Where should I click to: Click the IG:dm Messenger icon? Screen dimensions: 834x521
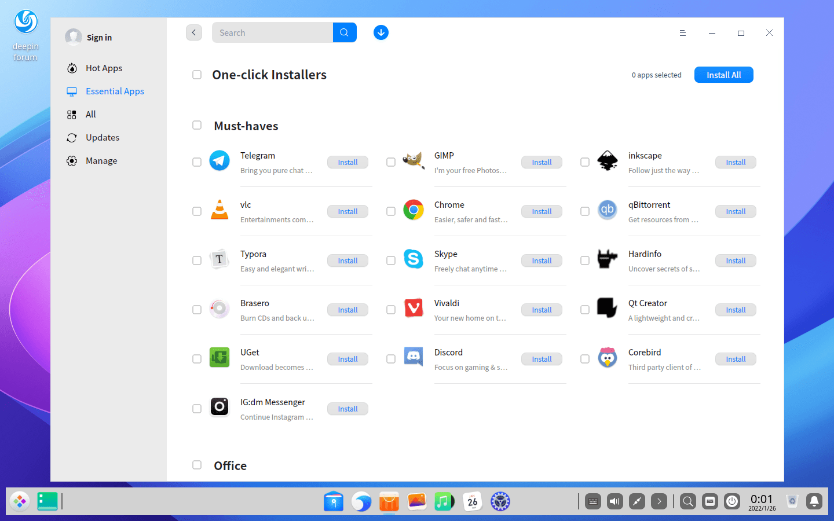coord(220,407)
